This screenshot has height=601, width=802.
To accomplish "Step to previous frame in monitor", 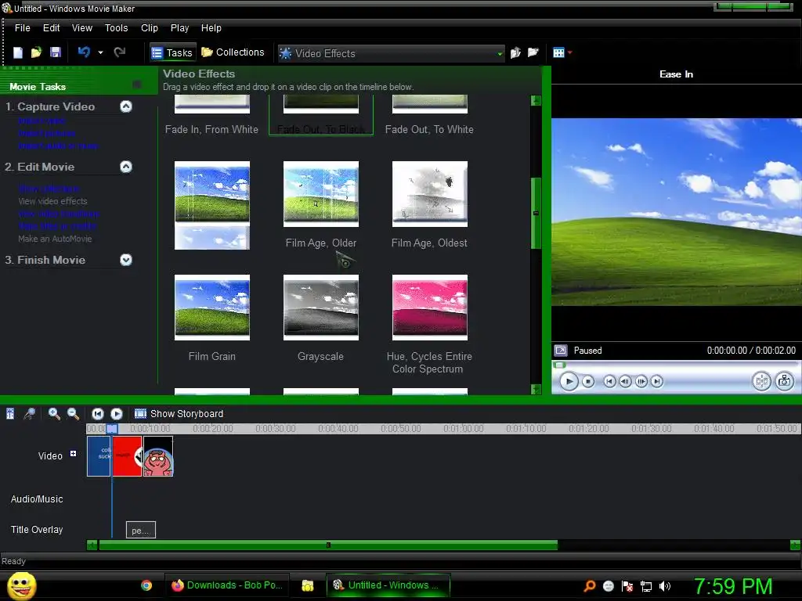I will [x=625, y=381].
